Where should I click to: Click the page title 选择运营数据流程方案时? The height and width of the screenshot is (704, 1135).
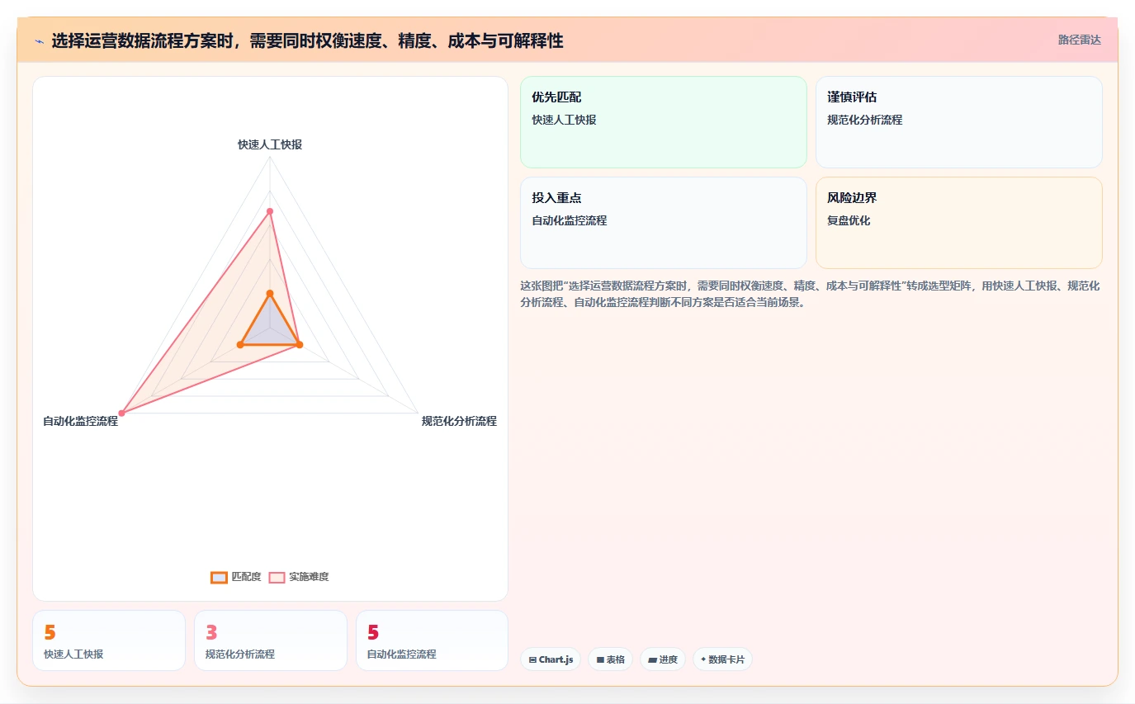tap(307, 40)
